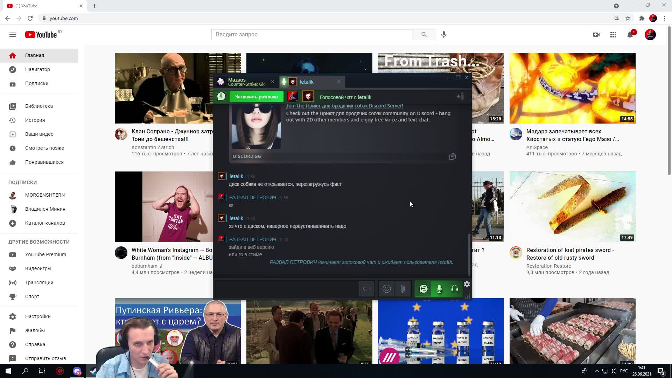The image size is (672, 378).
Task: Start voice search with microphone icon
Action: pyautogui.click(x=444, y=35)
